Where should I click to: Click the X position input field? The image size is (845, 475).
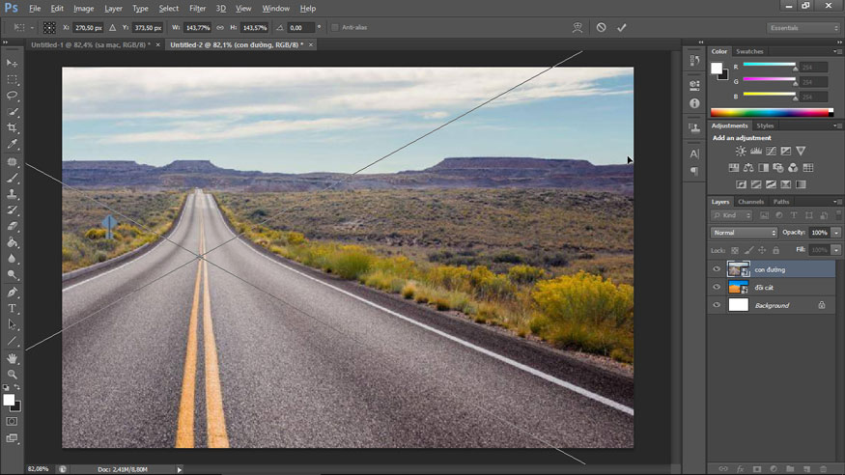[x=88, y=28]
